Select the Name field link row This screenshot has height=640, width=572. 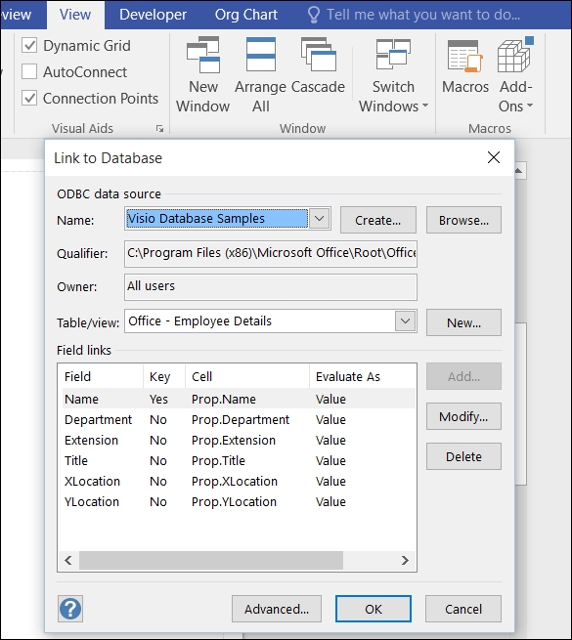point(239,399)
